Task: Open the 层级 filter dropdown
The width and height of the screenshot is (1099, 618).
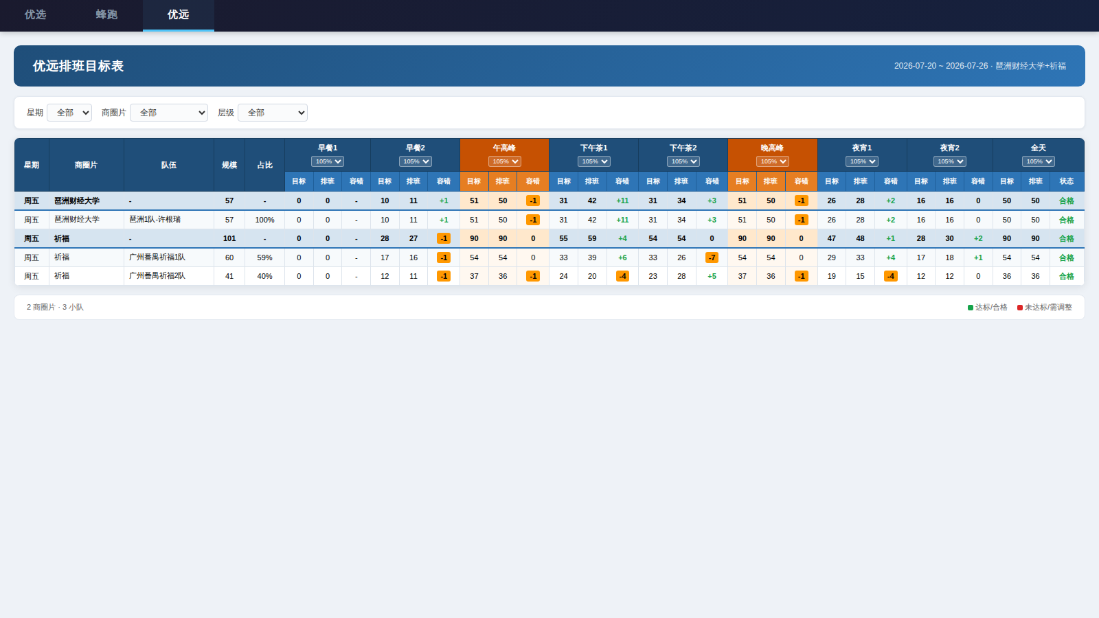Action: point(273,113)
